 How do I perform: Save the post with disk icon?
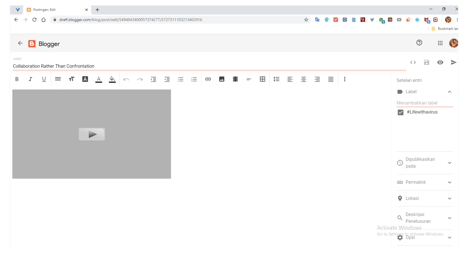[426, 62]
